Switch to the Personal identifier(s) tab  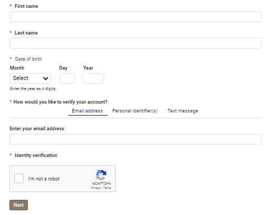coord(135,111)
